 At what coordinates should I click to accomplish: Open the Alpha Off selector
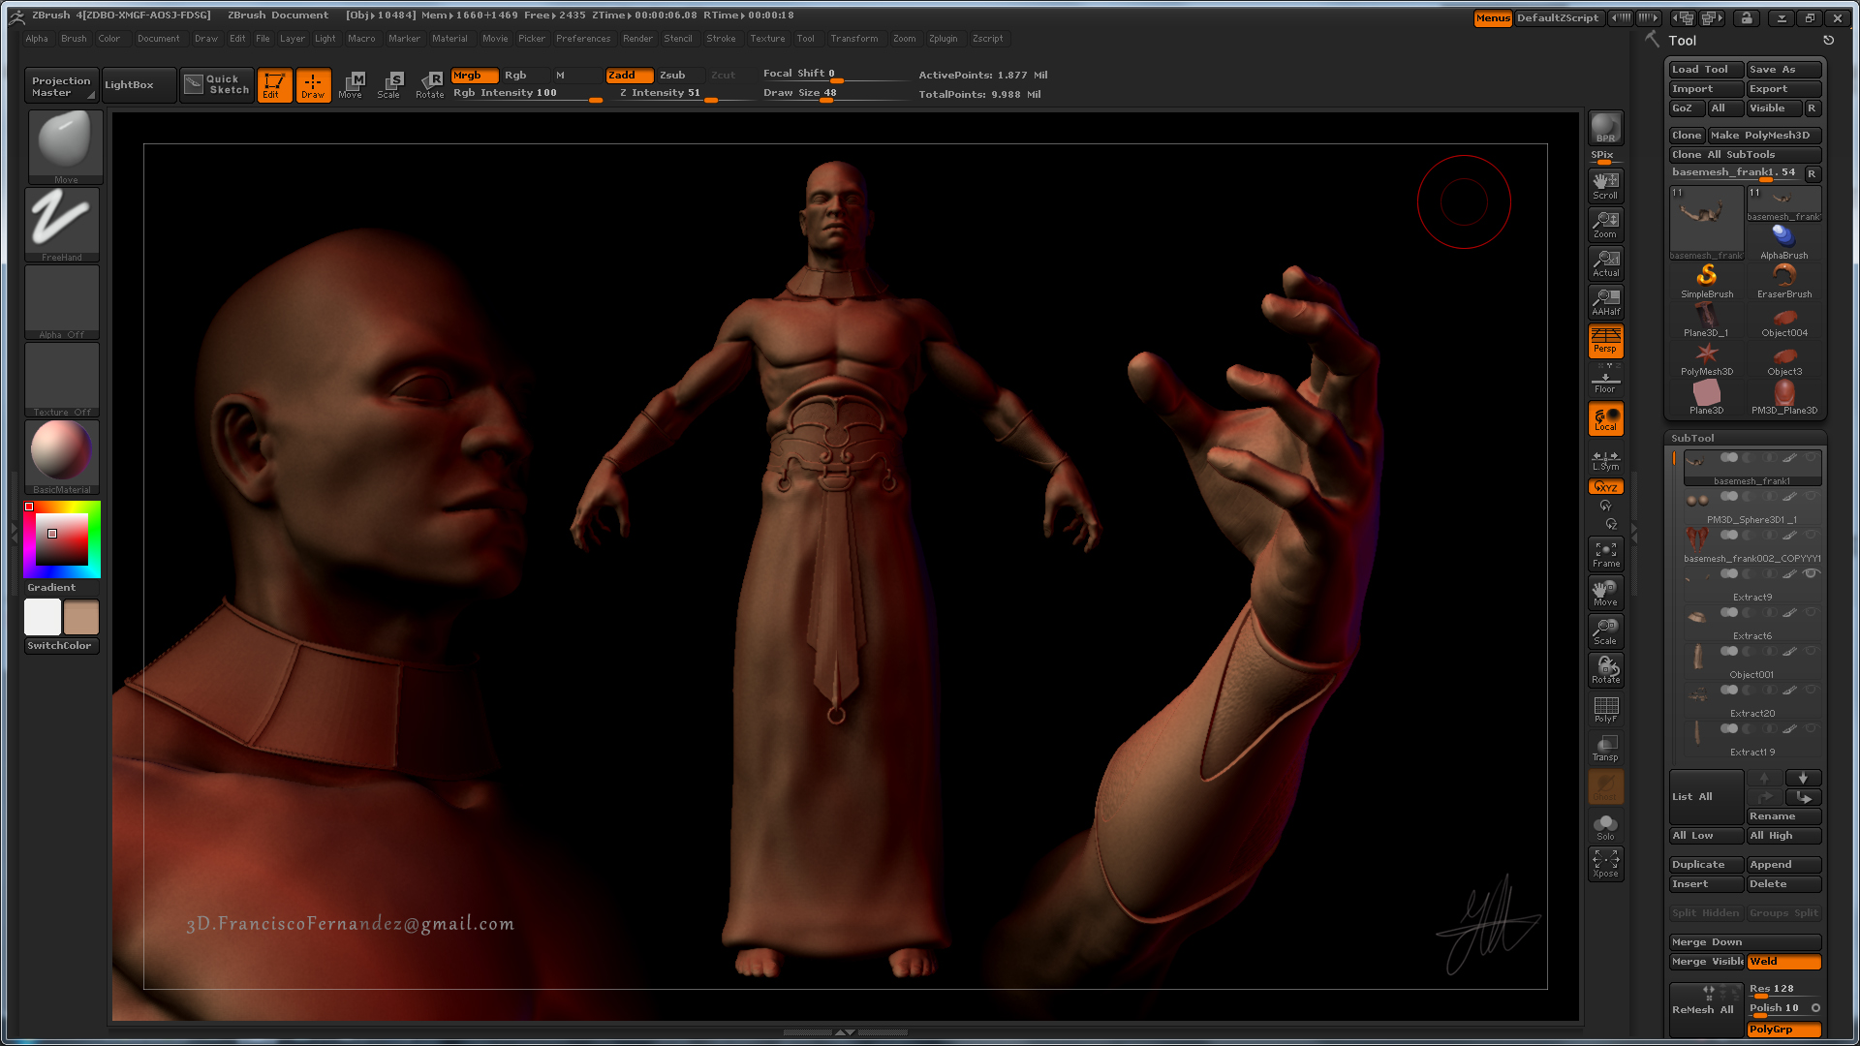coord(62,302)
